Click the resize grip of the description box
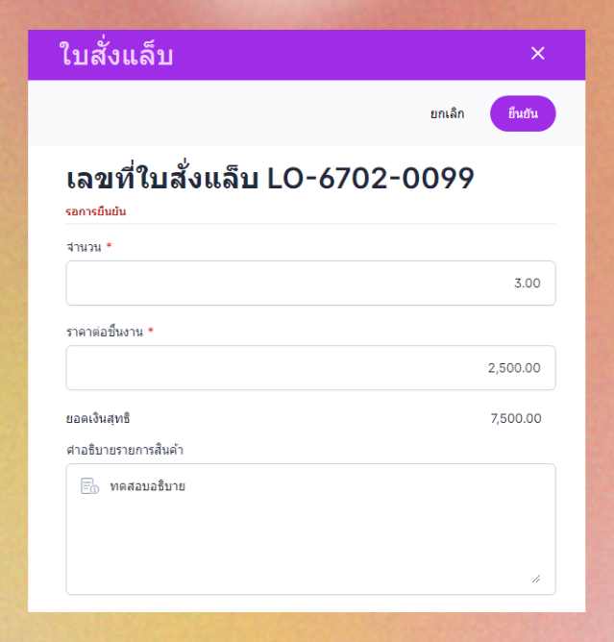The height and width of the screenshot is (642, 614). (536, 579)
